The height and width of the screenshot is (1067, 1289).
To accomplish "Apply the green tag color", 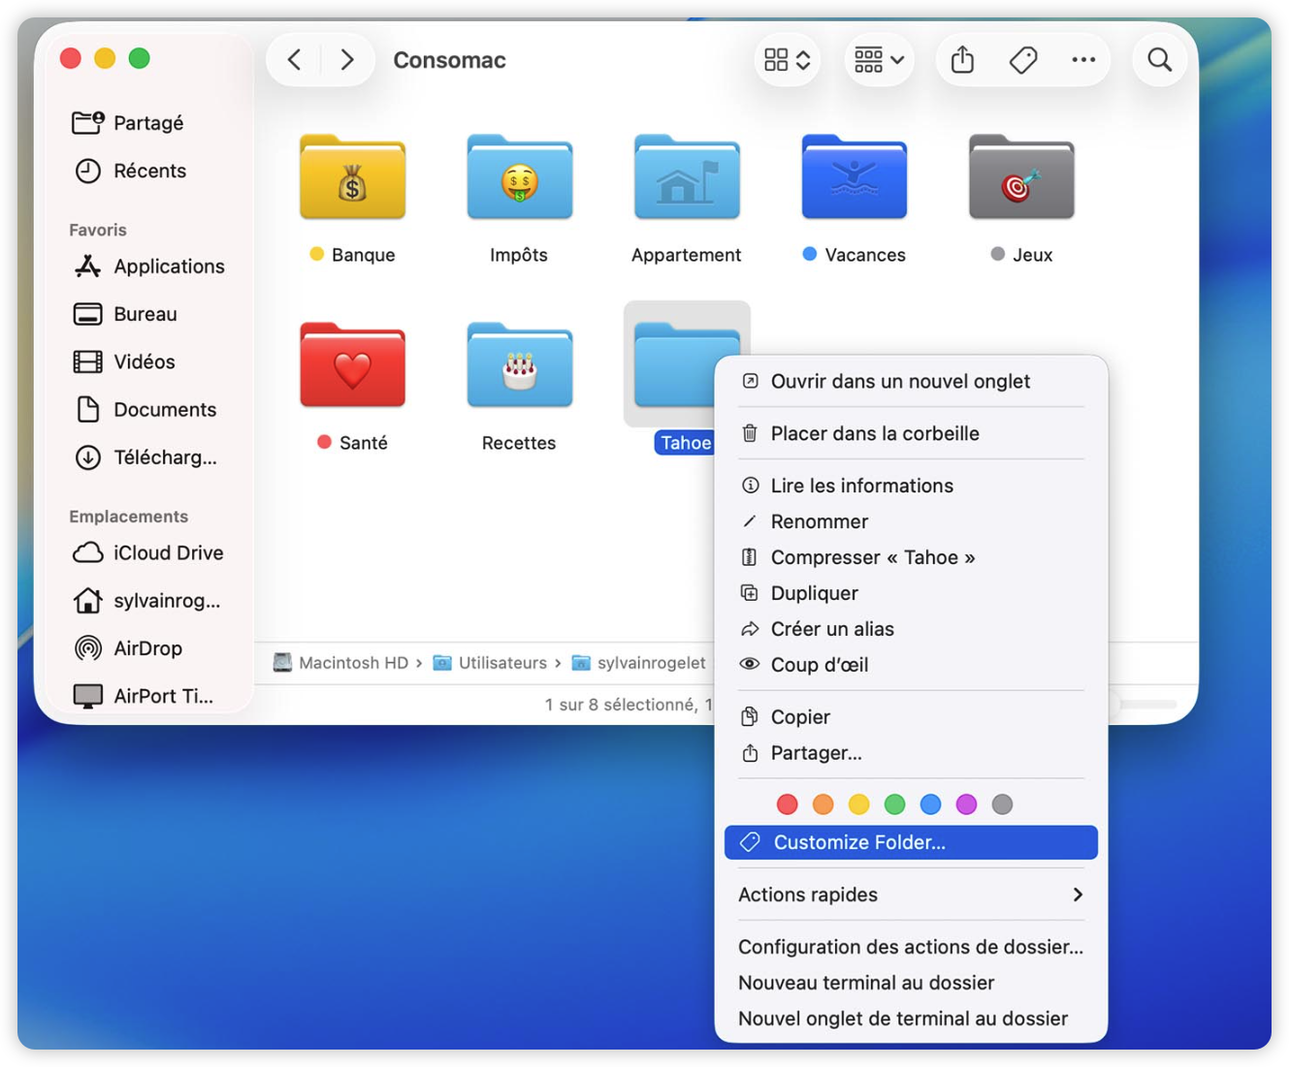I will click(x=895, y=804).
